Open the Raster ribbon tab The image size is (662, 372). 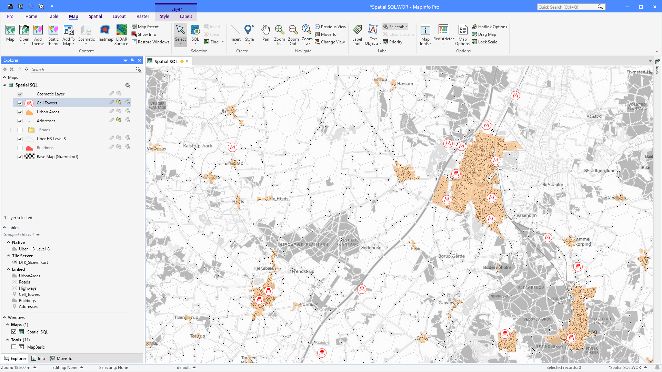(143, 16)
